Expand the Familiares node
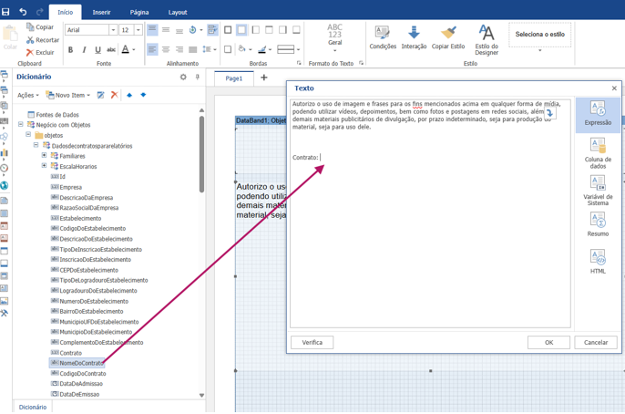The height and width of the screenshot is (414, 625). pyautogui.click(x=44, y=156)
